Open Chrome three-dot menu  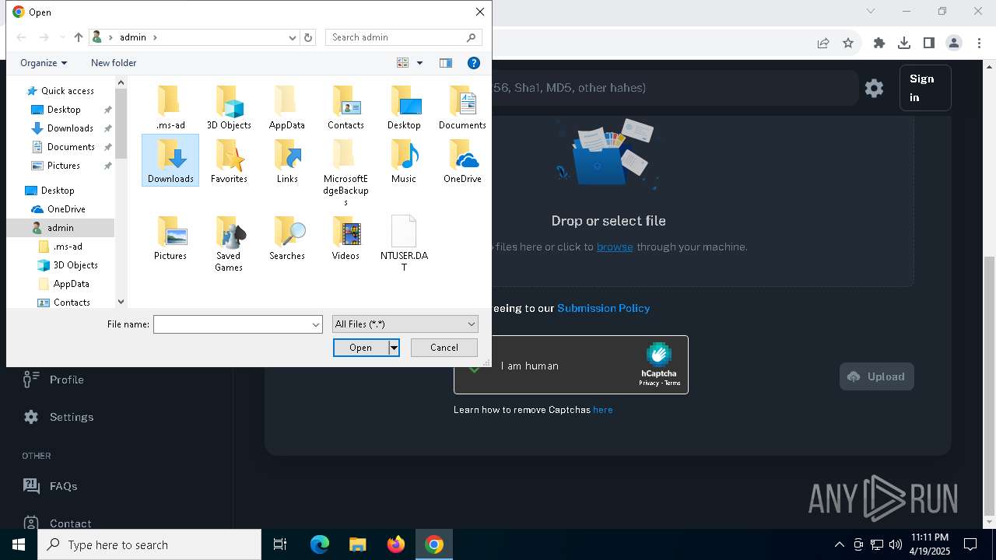pyautogui.click(x=979, y=43)
